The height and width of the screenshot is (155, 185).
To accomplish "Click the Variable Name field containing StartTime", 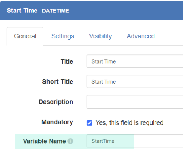I will [x=135, y=141].
